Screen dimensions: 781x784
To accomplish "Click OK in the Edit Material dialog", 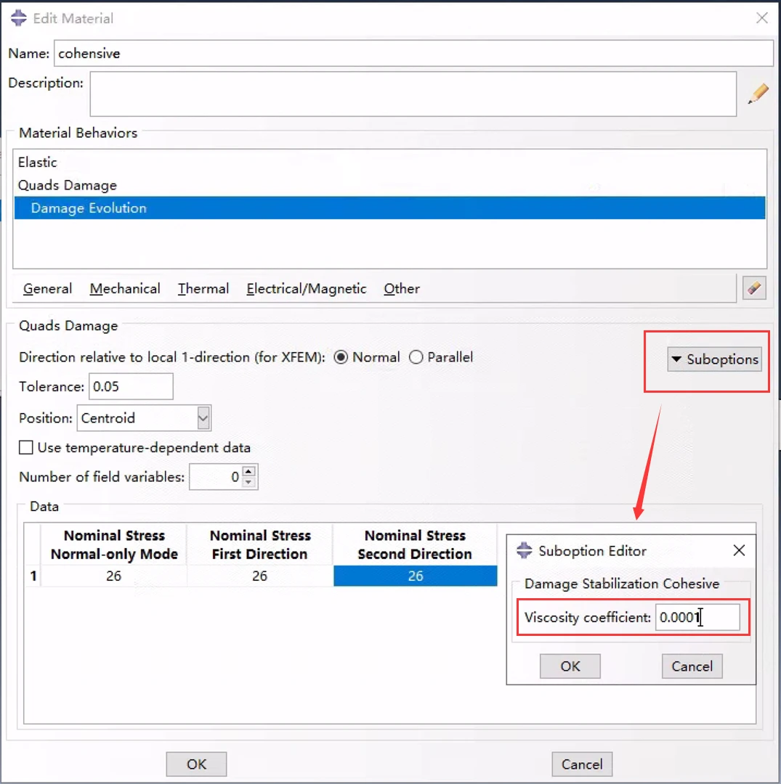I will tap(196, 764).
